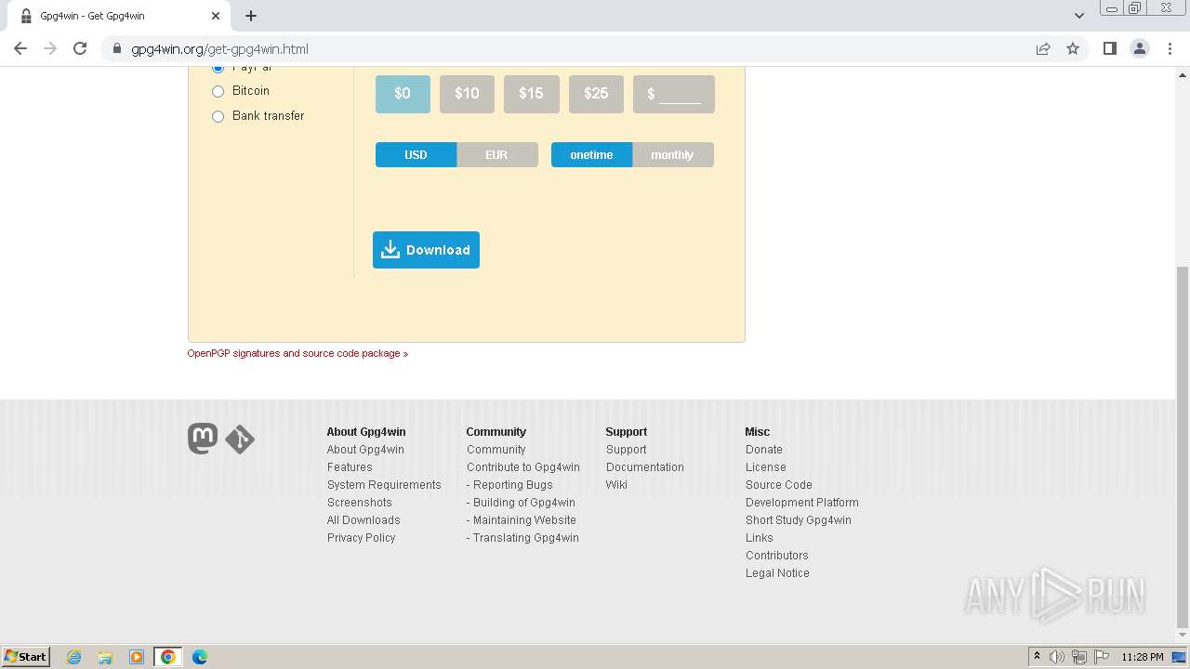Reload the current page
The width and height of the screenshot is (1190, 669).
[80, 48]
